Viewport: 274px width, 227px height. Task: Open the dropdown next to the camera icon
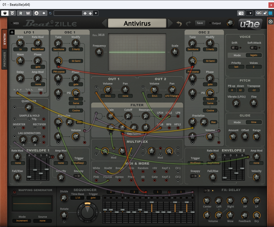[249, 13]
